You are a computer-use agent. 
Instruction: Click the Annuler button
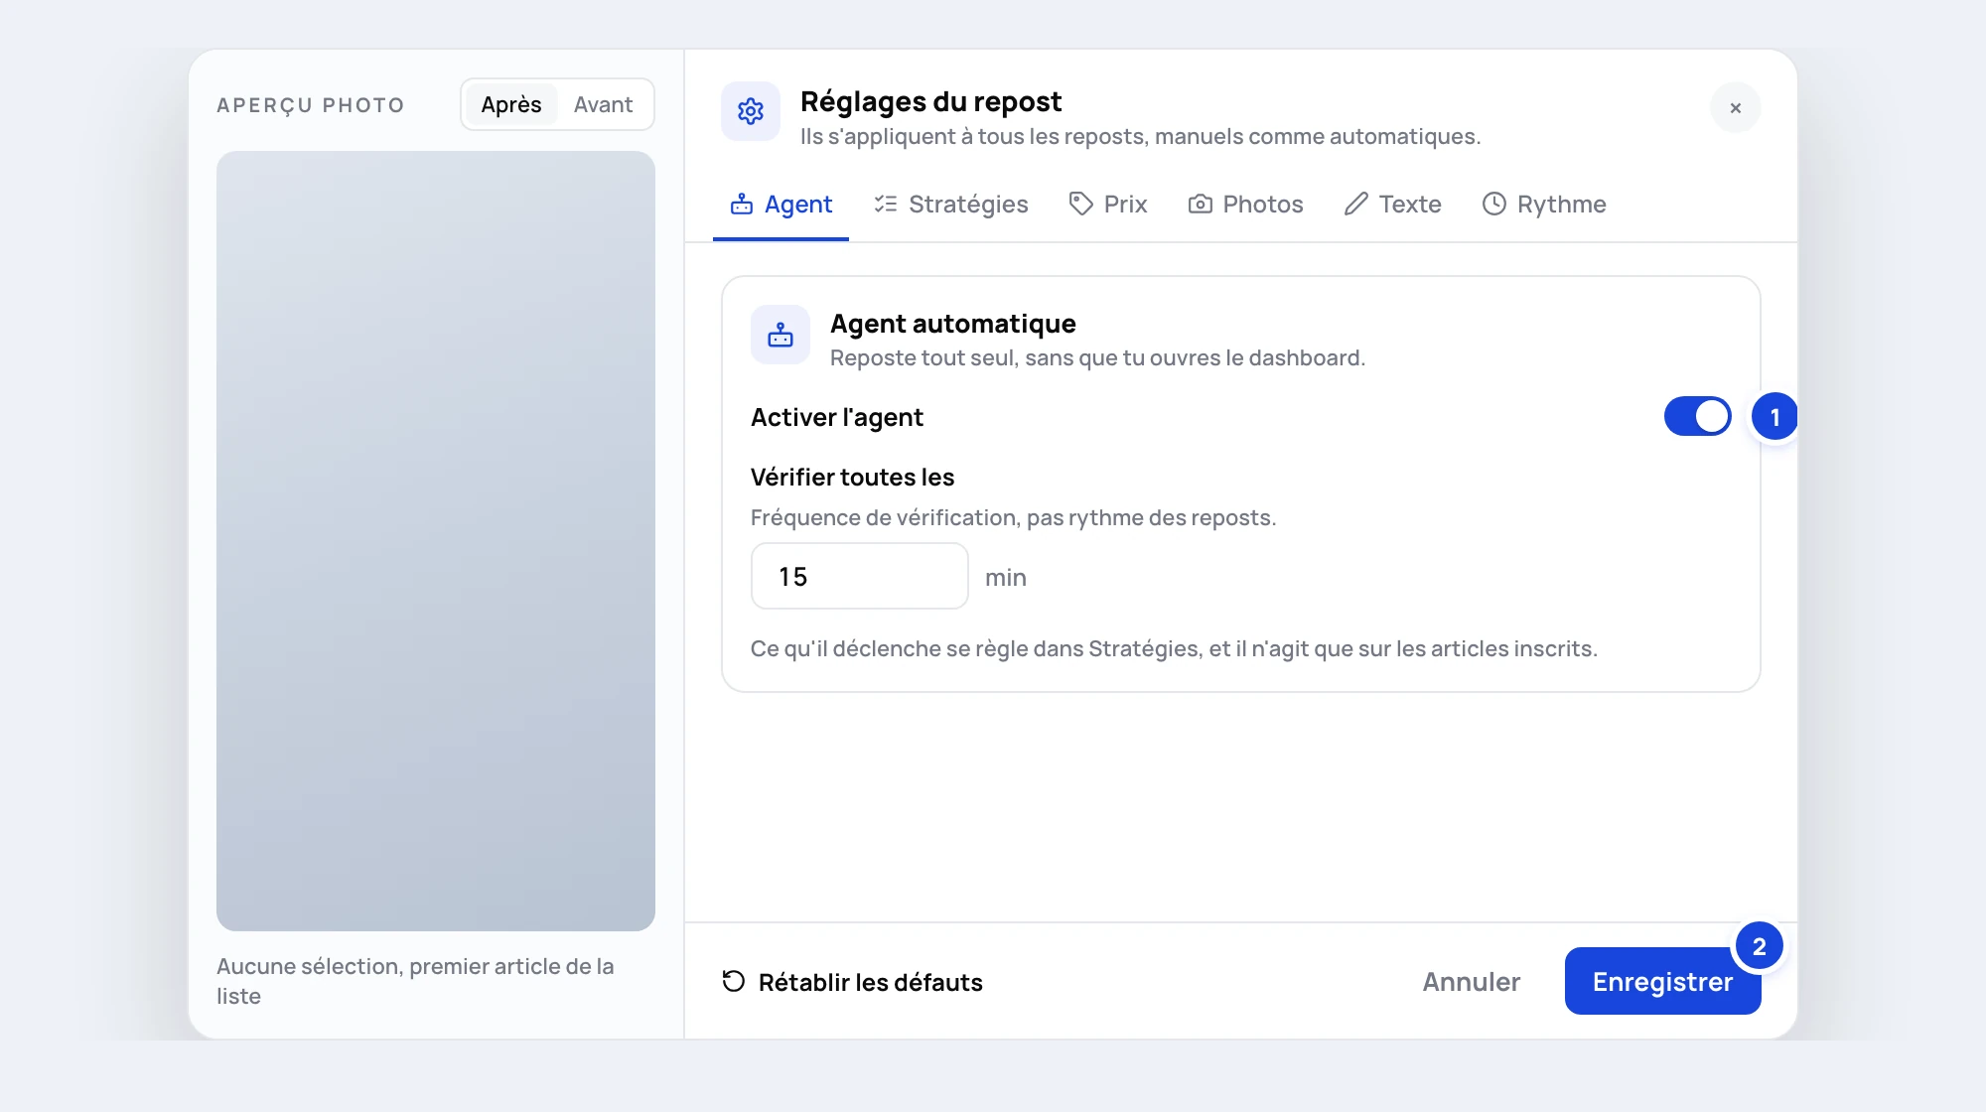1471,982
